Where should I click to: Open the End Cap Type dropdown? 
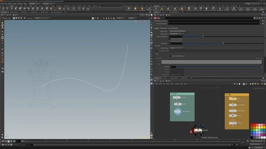click(x=177, y=48)
